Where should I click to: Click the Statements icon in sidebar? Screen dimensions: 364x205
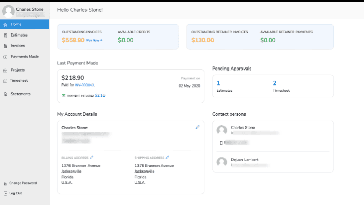click(5, 94)
